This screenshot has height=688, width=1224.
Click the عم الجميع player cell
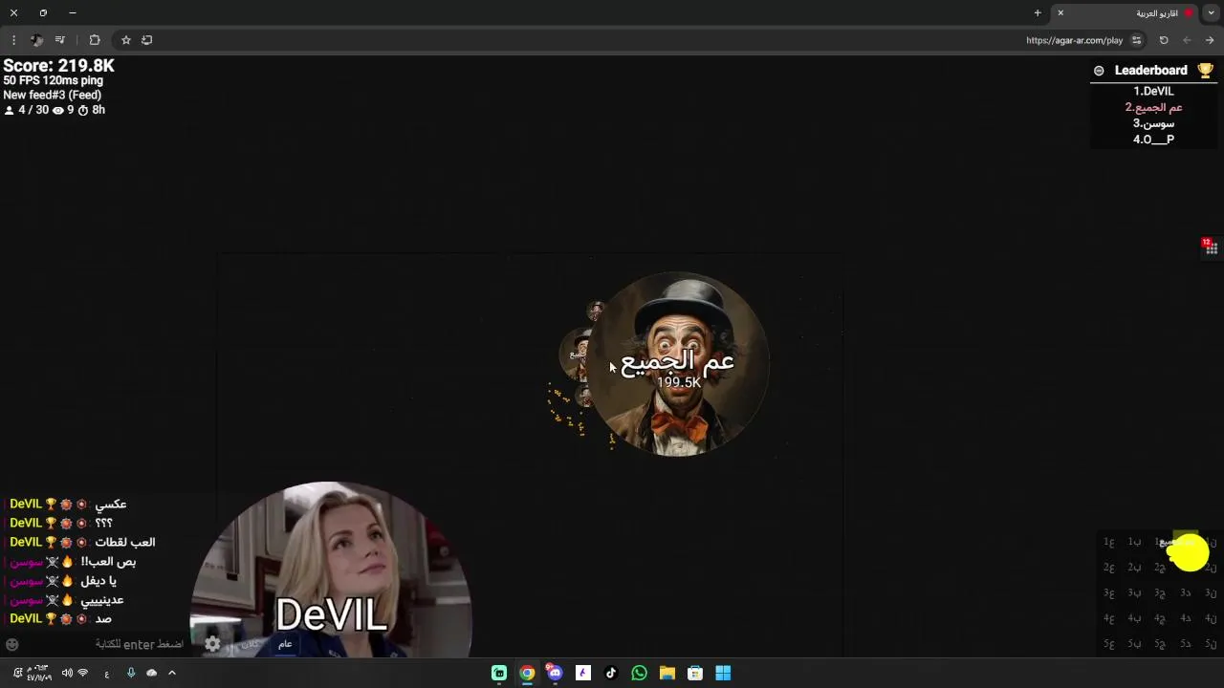point(678,364)
